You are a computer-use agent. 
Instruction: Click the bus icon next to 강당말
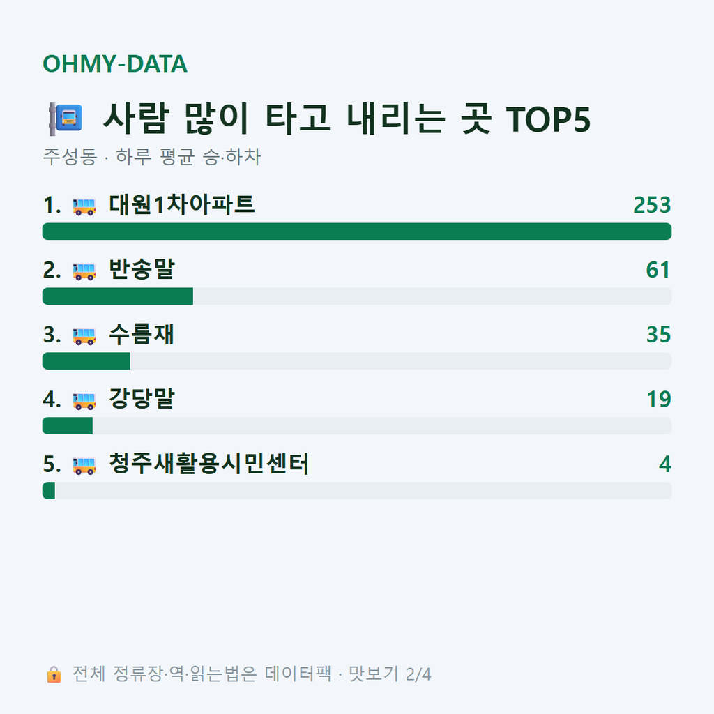(84, 401)
